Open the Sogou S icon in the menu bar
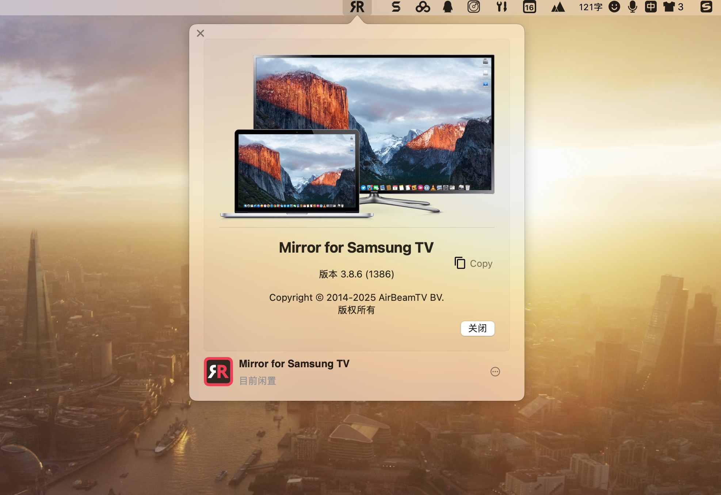 point(706,7)
